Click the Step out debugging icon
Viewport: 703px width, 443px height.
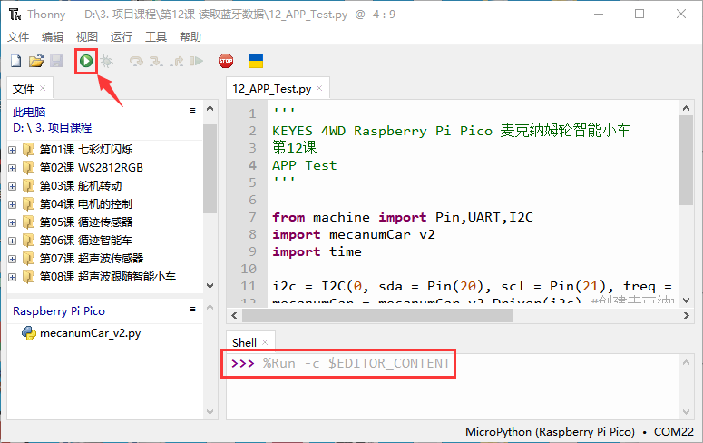pyautogui.click(x=177, y=61)
